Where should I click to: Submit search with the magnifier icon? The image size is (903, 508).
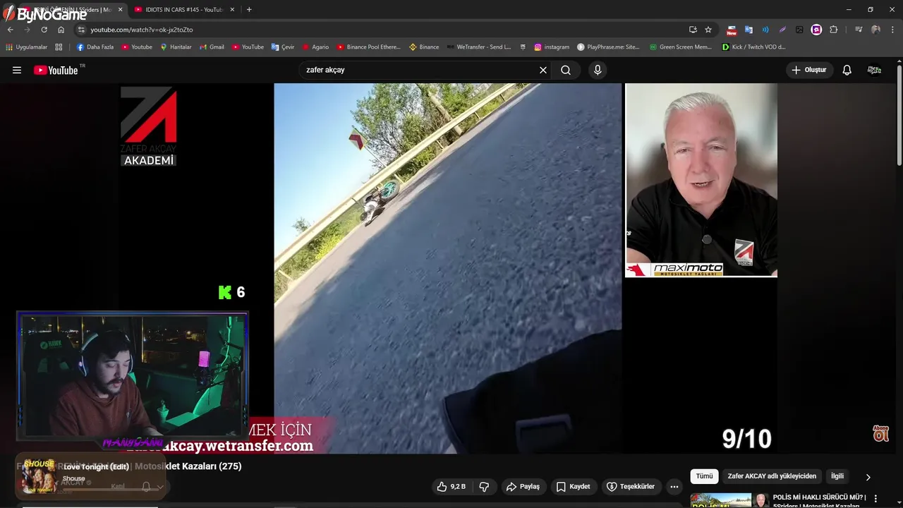pos(566,70)
